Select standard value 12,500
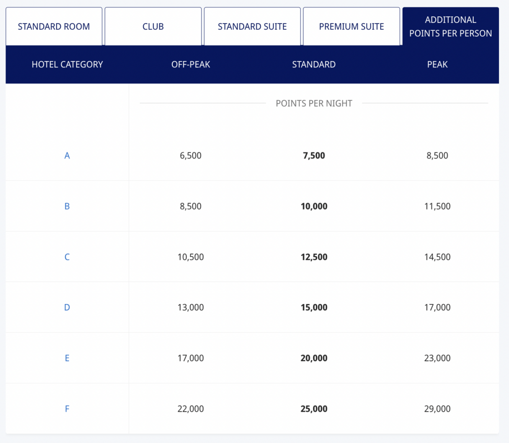This screenshot has width=509, height=443. [x=314, y=257]
